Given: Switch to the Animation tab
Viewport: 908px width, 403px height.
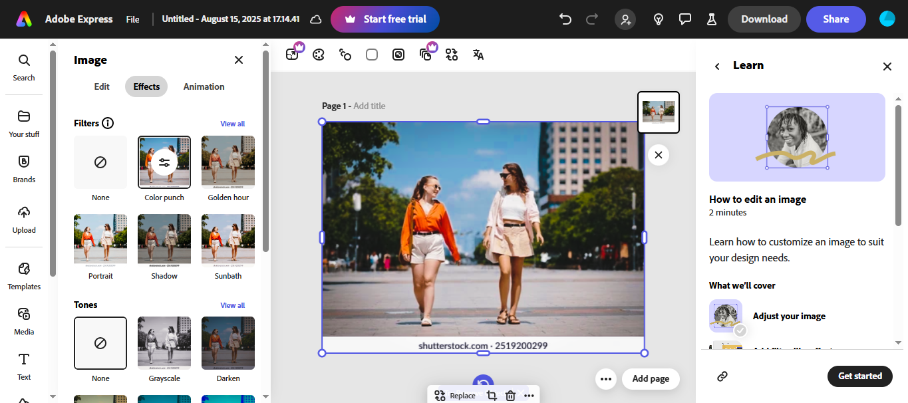Looking at the screenshot, I should tap(203, 86).
